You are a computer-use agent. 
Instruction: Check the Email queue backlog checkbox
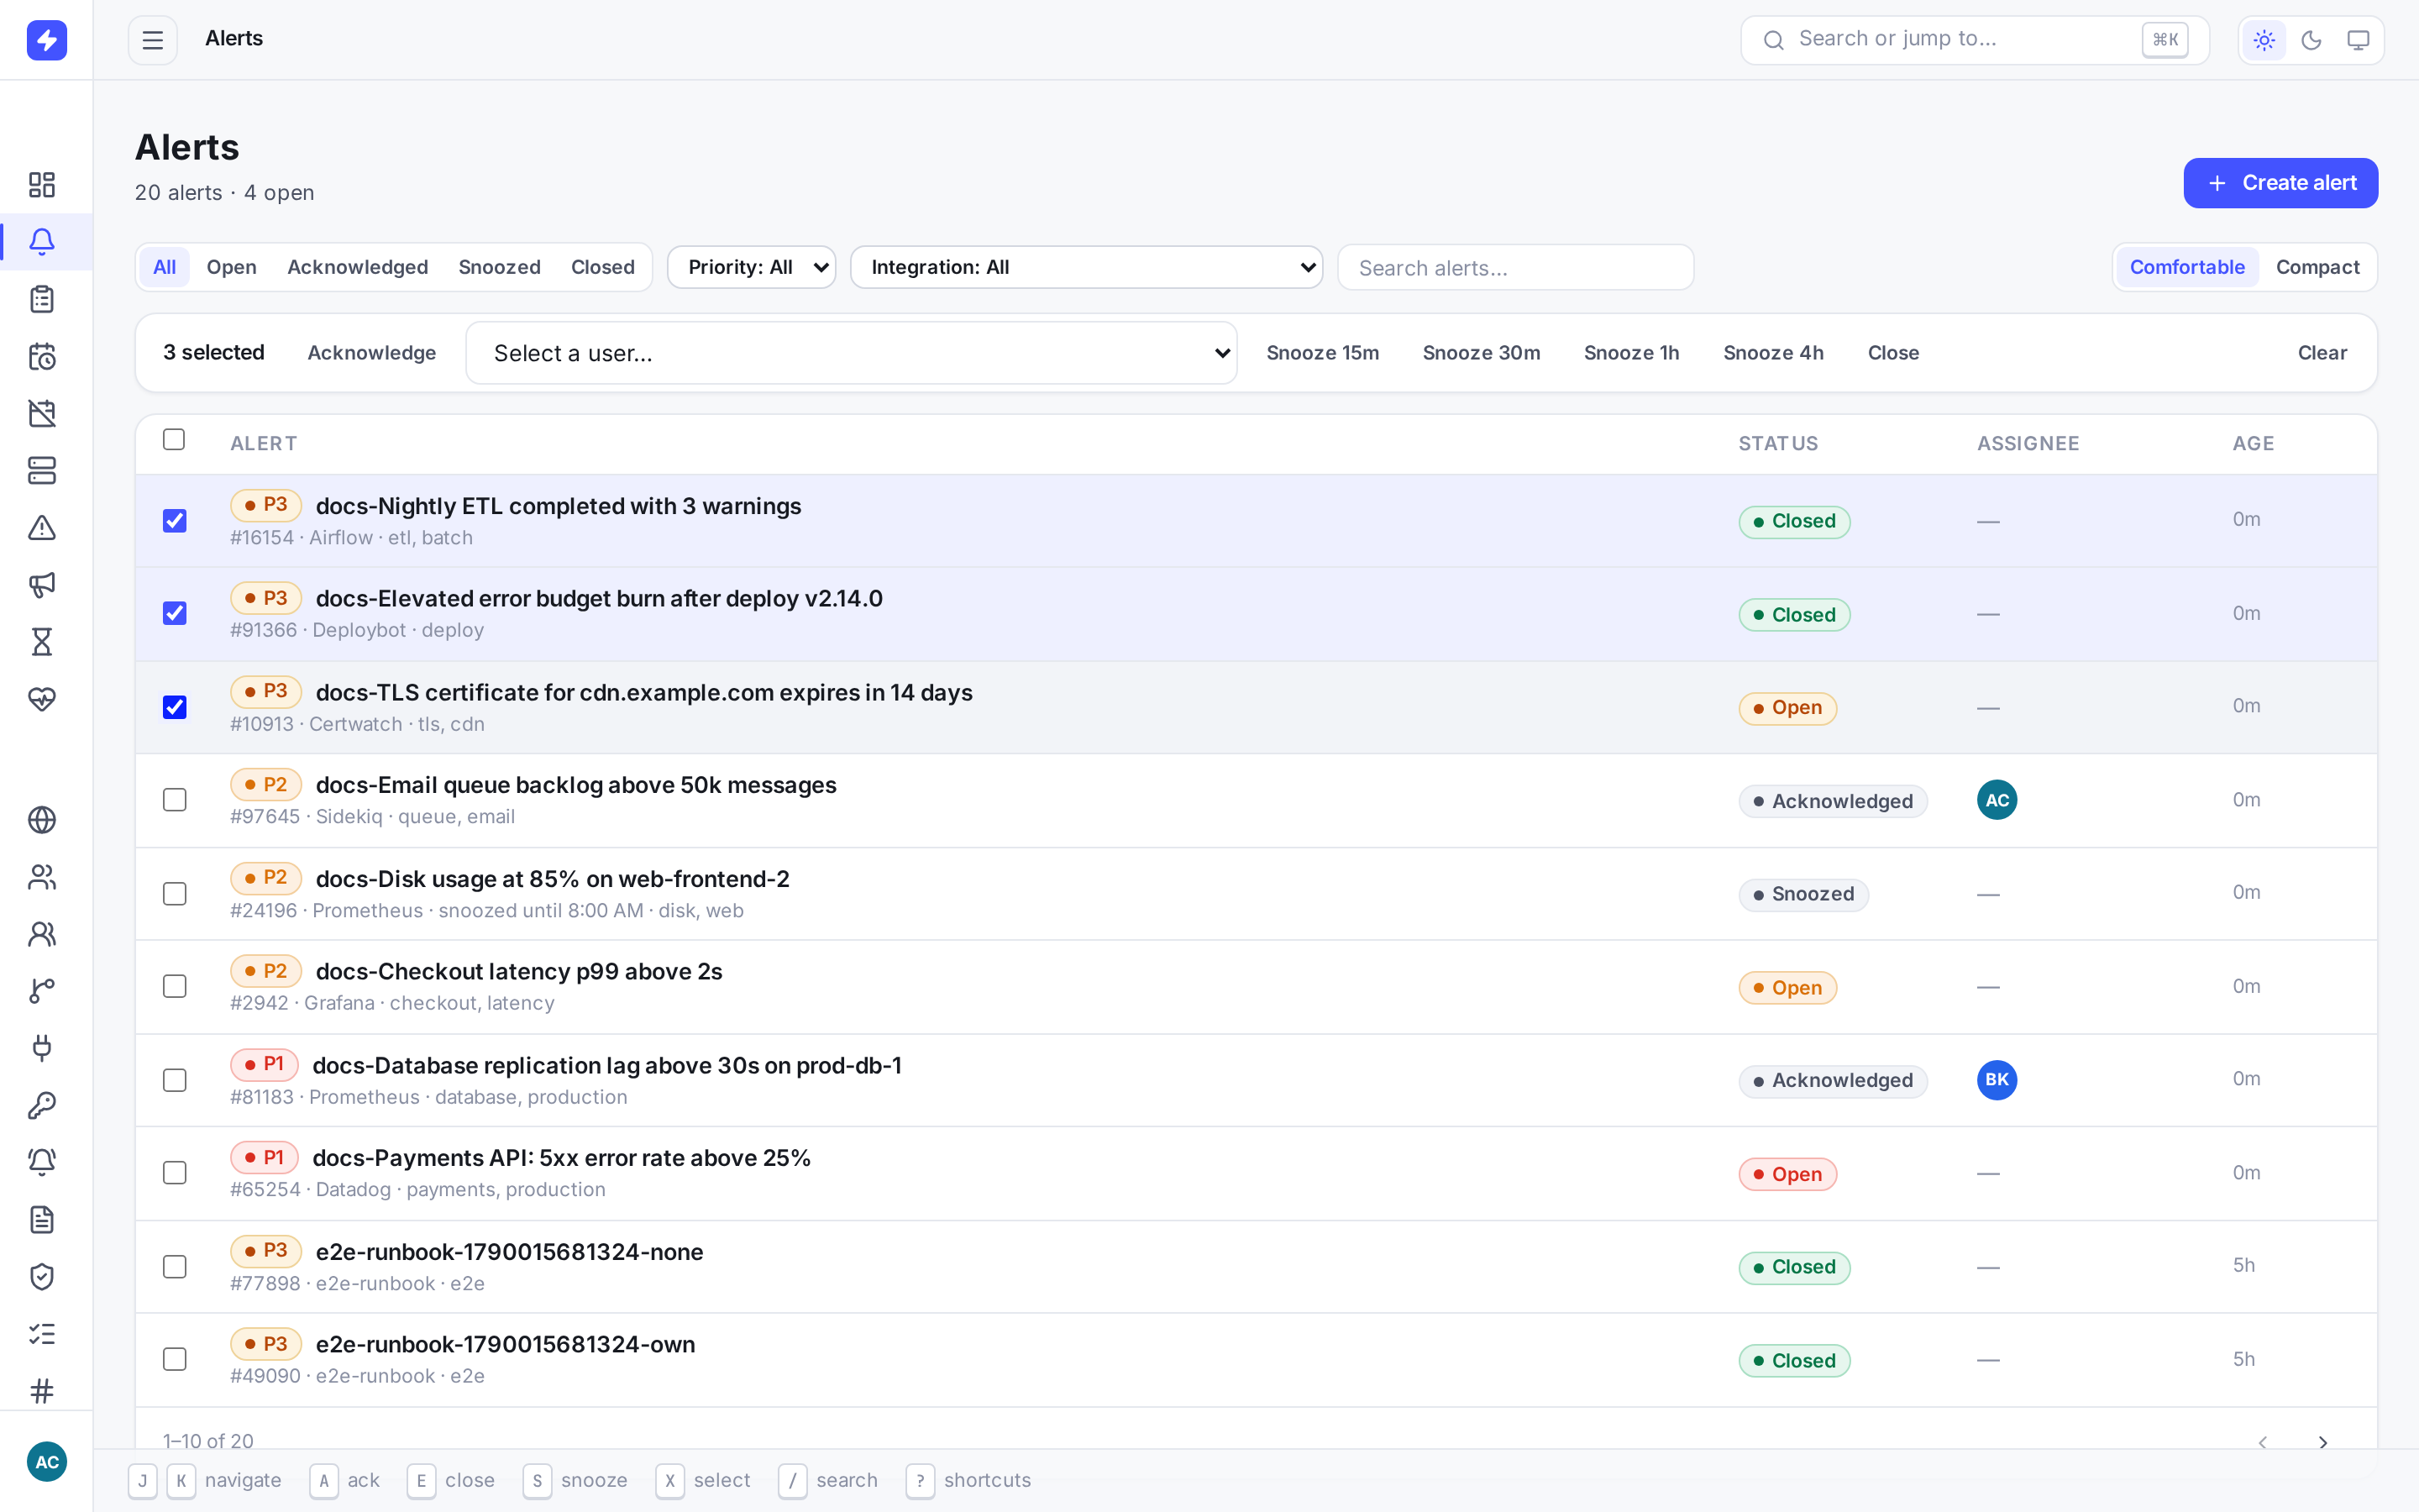coord(174,800)
